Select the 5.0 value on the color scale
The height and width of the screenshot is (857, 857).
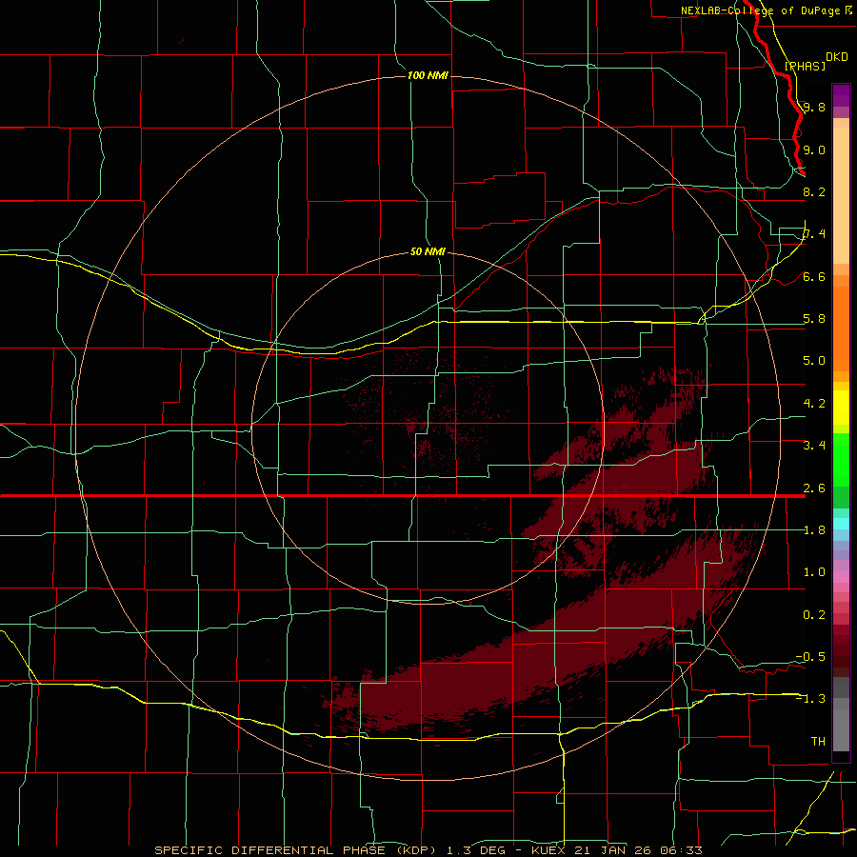pos(814,361)
